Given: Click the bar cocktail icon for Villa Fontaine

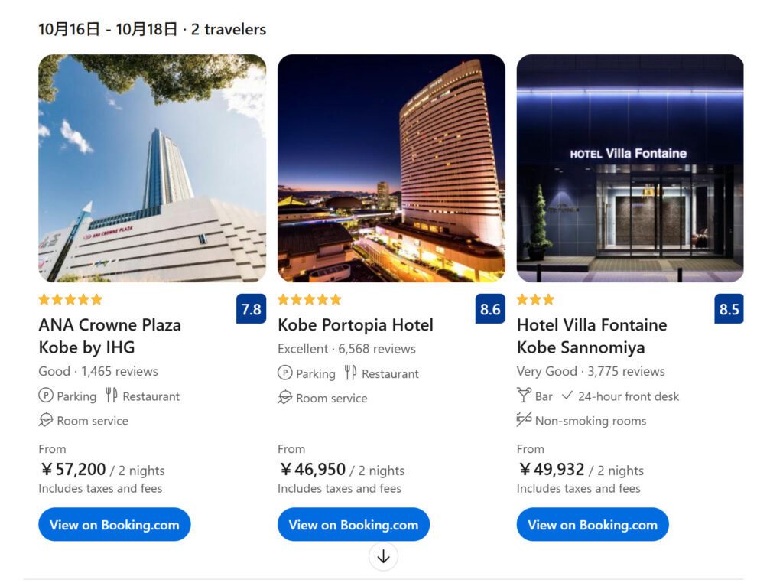Looking at the screenshot, I should click(524, 396).
